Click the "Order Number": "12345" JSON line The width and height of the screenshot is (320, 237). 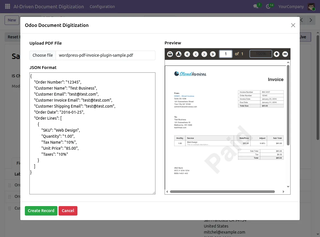57,82
